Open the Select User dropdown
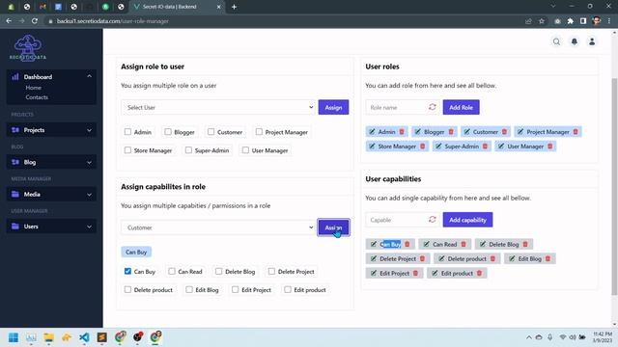This screenshot has height=347, width=618. [218, 107]
